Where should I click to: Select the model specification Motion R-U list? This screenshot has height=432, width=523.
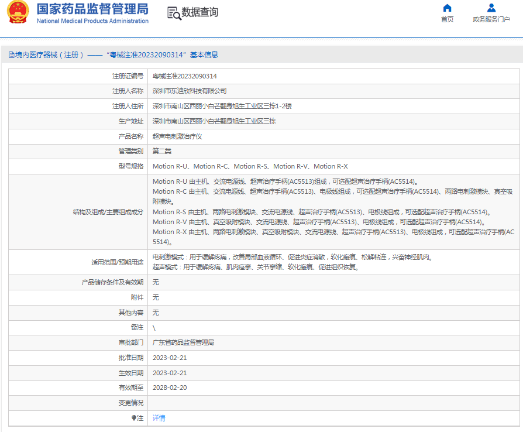point(250,166)
